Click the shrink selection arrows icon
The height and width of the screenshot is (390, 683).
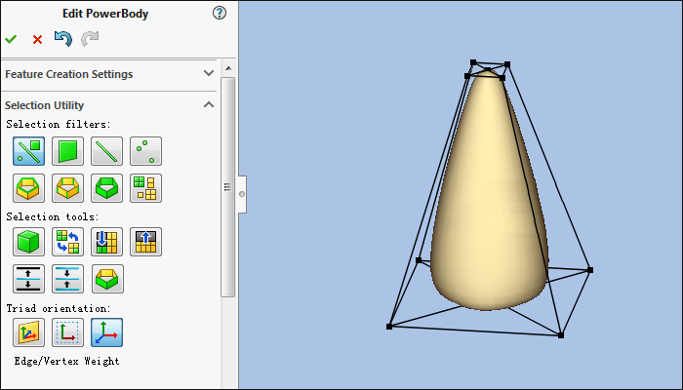(x=67, y=279)
